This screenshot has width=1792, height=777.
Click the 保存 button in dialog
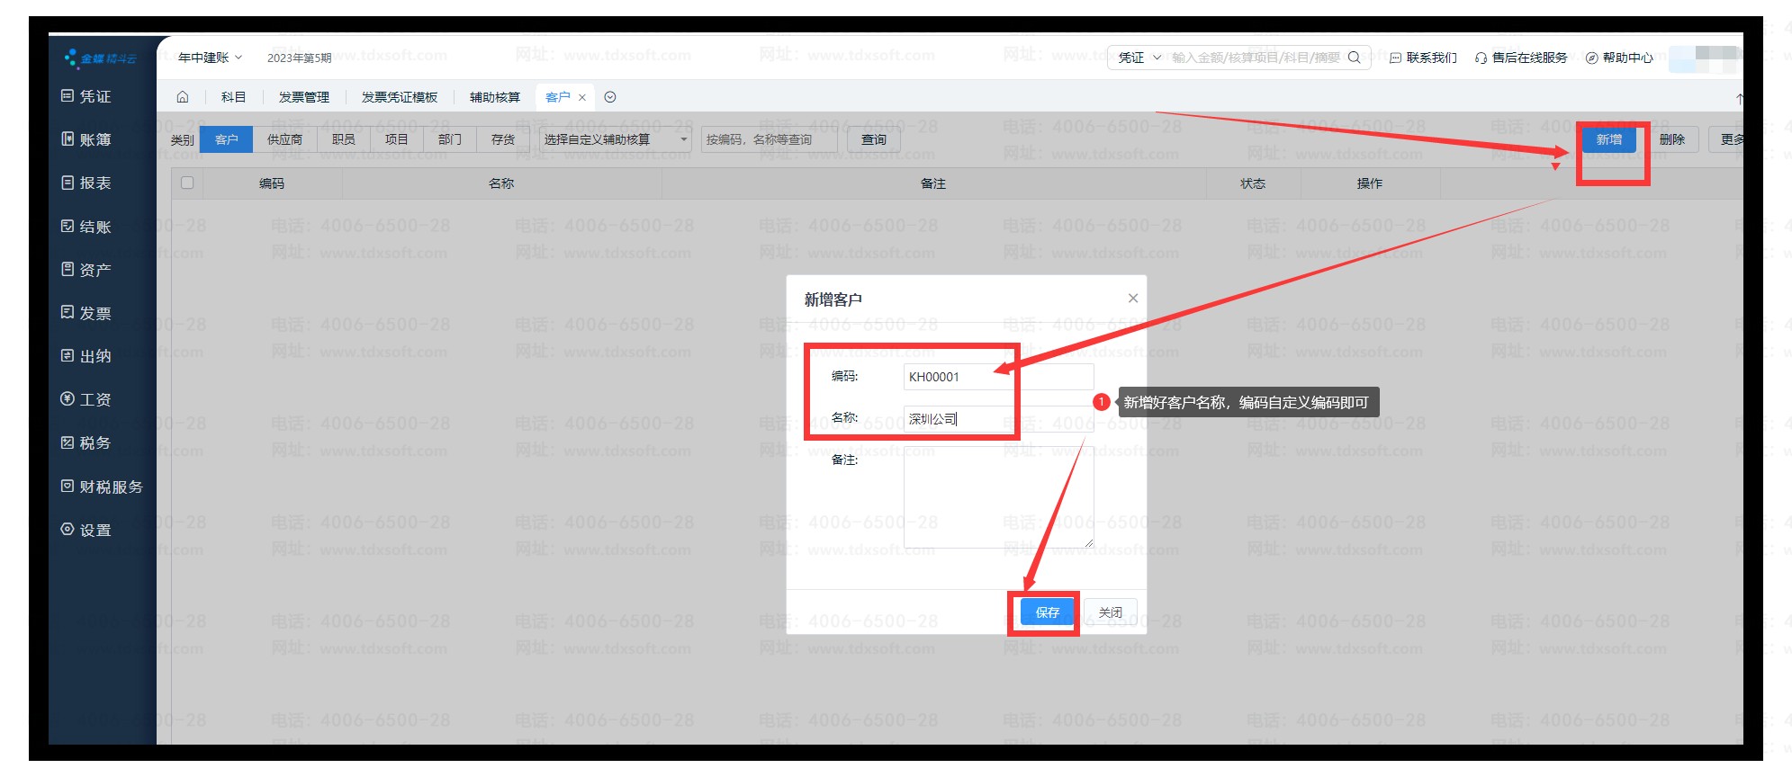(1047, 612)
